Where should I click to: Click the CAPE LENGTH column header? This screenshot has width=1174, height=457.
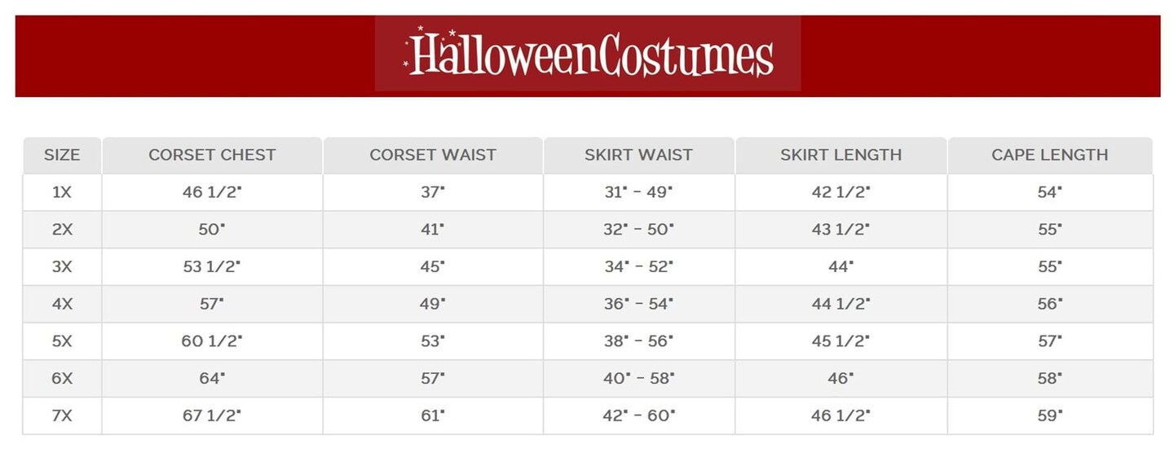pyautogui.click(x=1049, y=155)
